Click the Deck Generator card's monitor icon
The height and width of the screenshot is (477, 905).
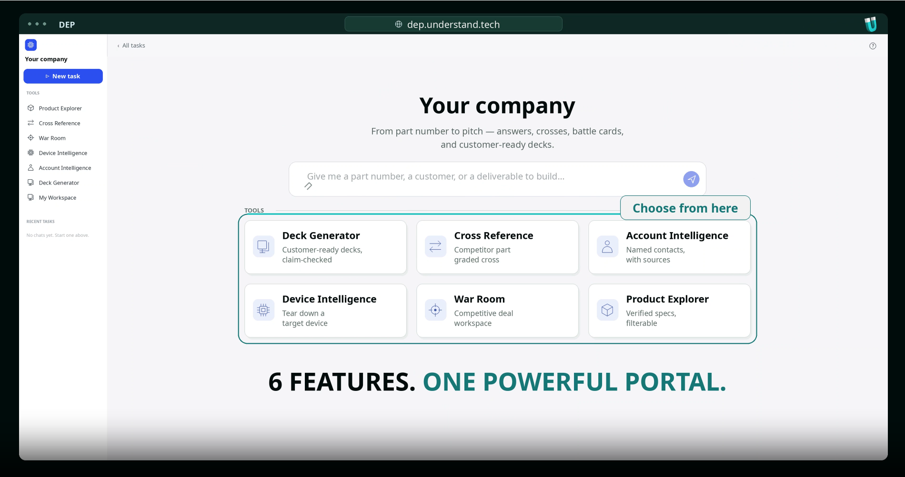tap(263, 246)
